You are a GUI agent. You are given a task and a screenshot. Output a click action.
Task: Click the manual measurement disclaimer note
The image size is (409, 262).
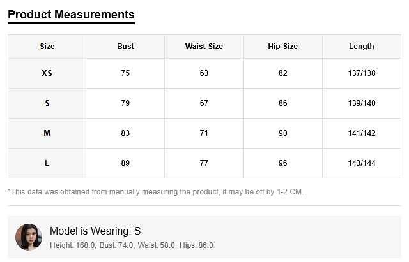[155, 191]
